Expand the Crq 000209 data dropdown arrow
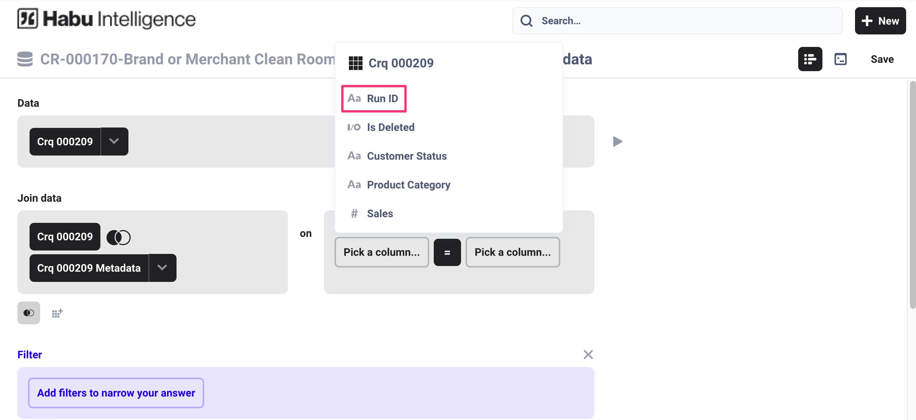This screenshot has height=420, width=916. (x=114, y=142)
